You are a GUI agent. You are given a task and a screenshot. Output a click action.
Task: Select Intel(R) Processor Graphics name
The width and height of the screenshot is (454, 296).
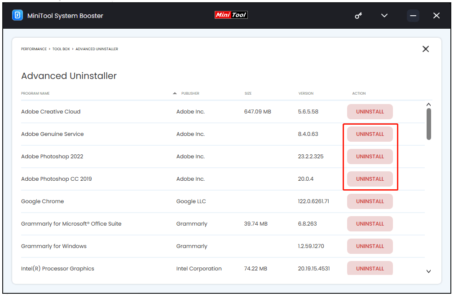[57, 269]
